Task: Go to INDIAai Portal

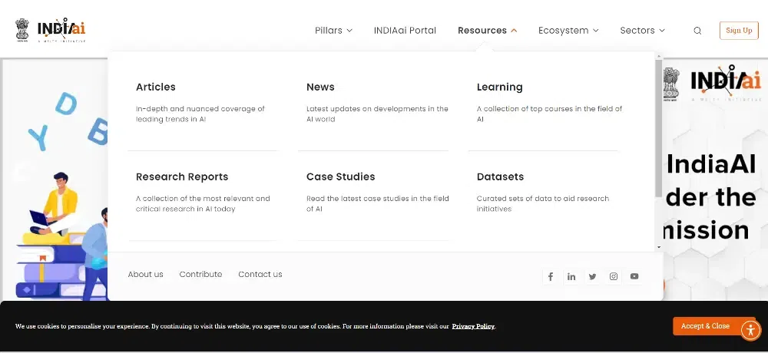Action: click(x=405, y=31)
